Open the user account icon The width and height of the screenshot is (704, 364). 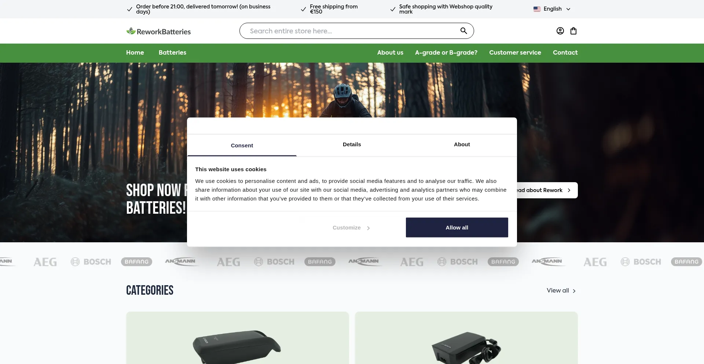click(x=560, y=31)
